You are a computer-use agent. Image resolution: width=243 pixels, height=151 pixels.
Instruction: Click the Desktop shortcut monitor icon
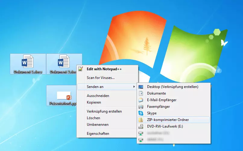[141, 87]
